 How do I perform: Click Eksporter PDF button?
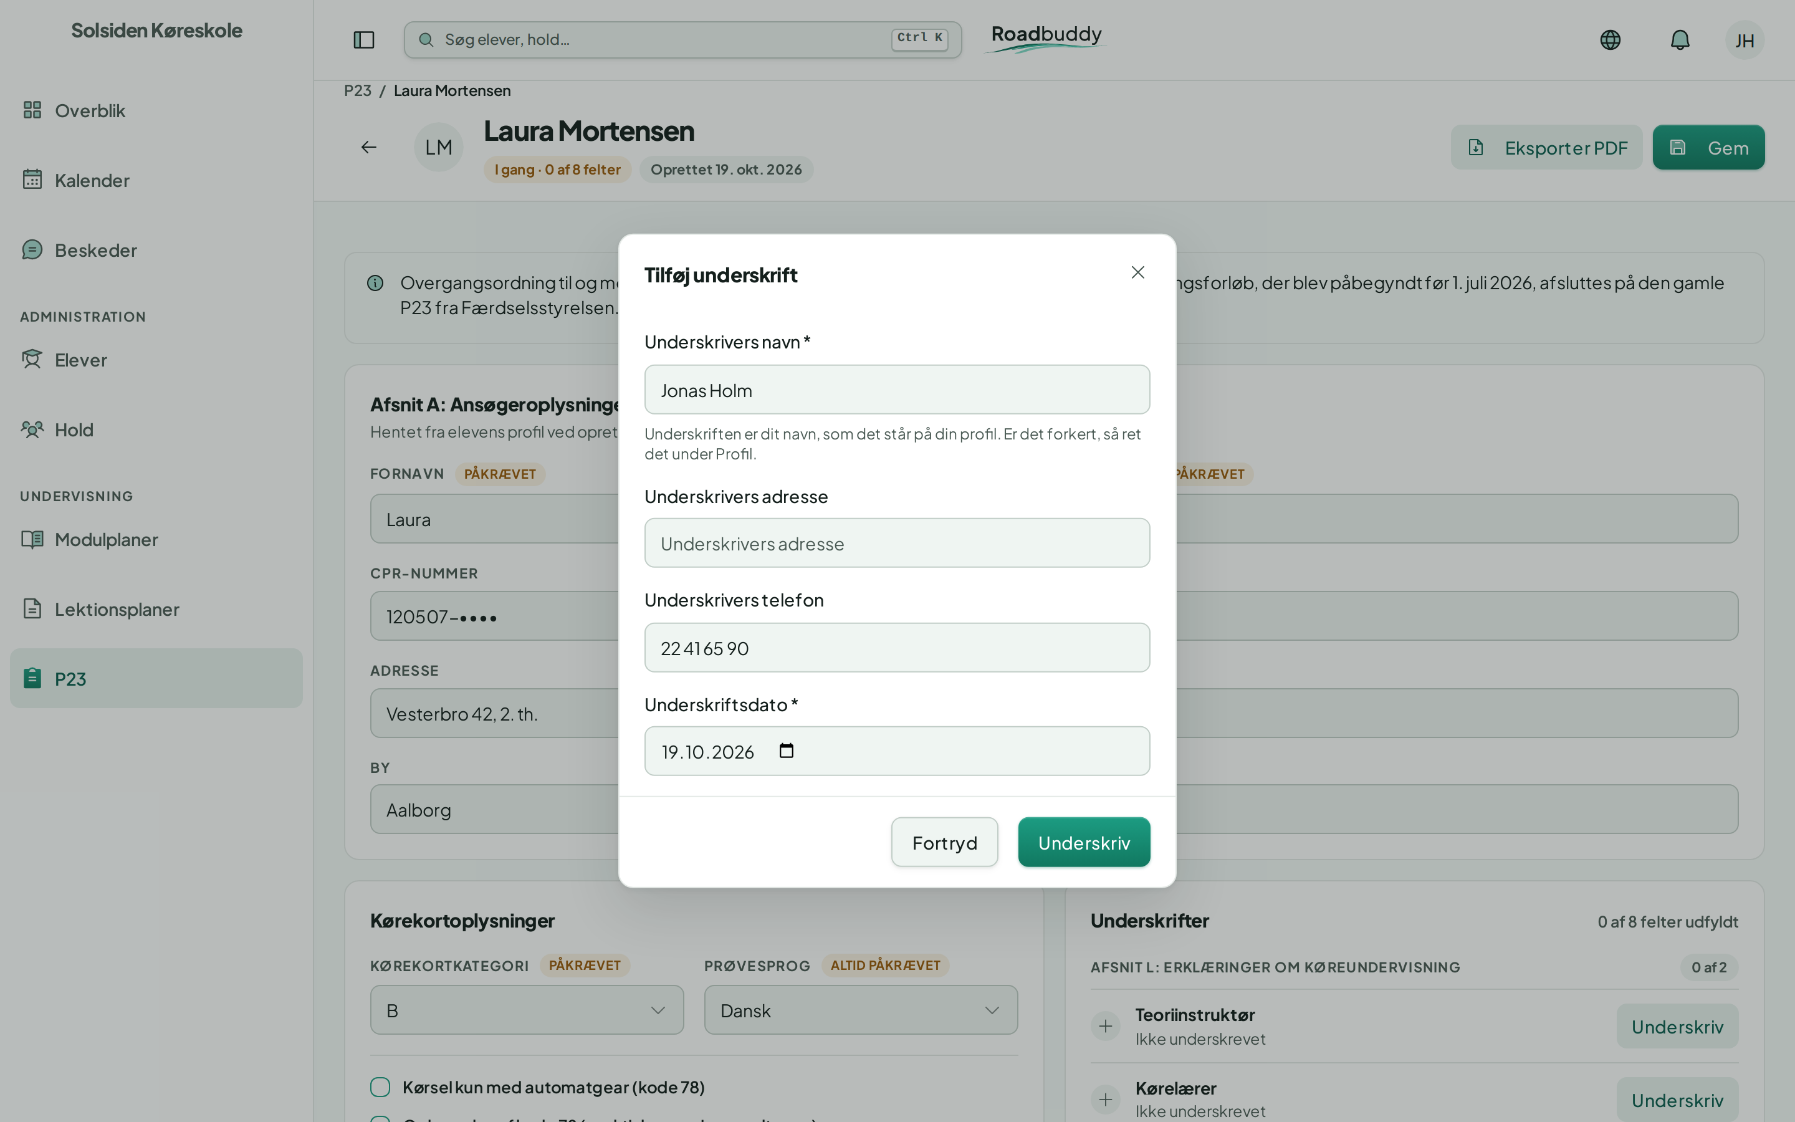[1546, 147]
